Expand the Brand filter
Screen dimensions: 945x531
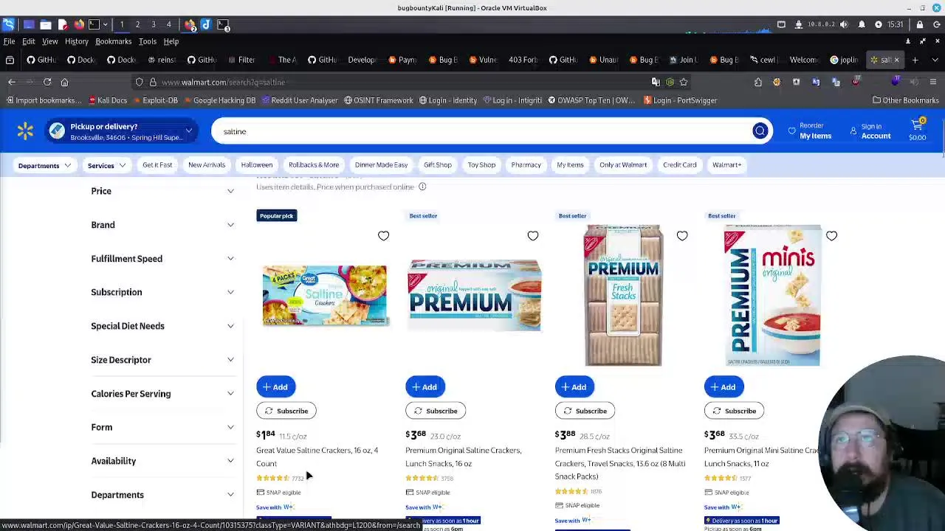[x=162, y=225]
